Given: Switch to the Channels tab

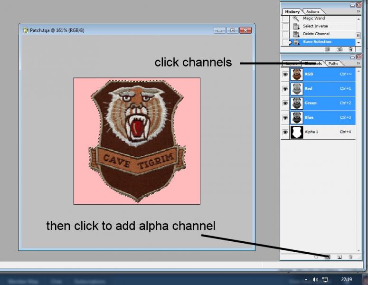Looking at the screenshot, I should 313,63.
